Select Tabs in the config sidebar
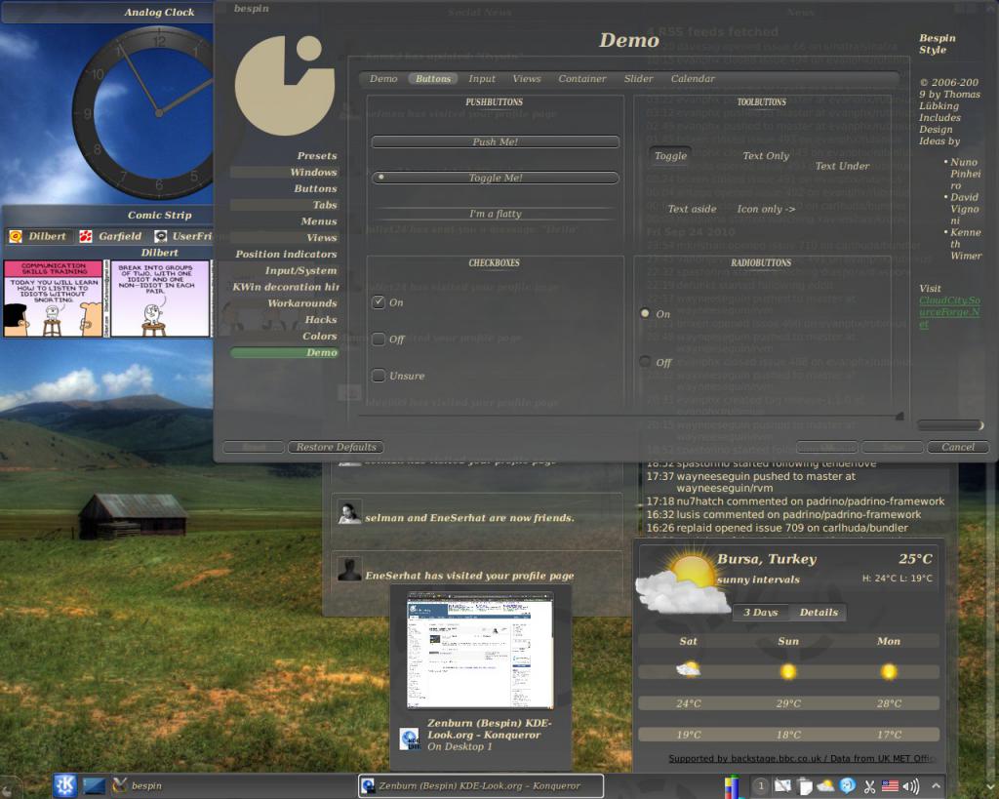 [x=285, y=205]
